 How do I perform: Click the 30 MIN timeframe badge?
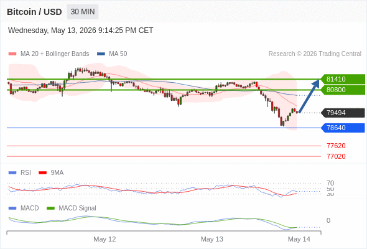click(x=83, y=12)
